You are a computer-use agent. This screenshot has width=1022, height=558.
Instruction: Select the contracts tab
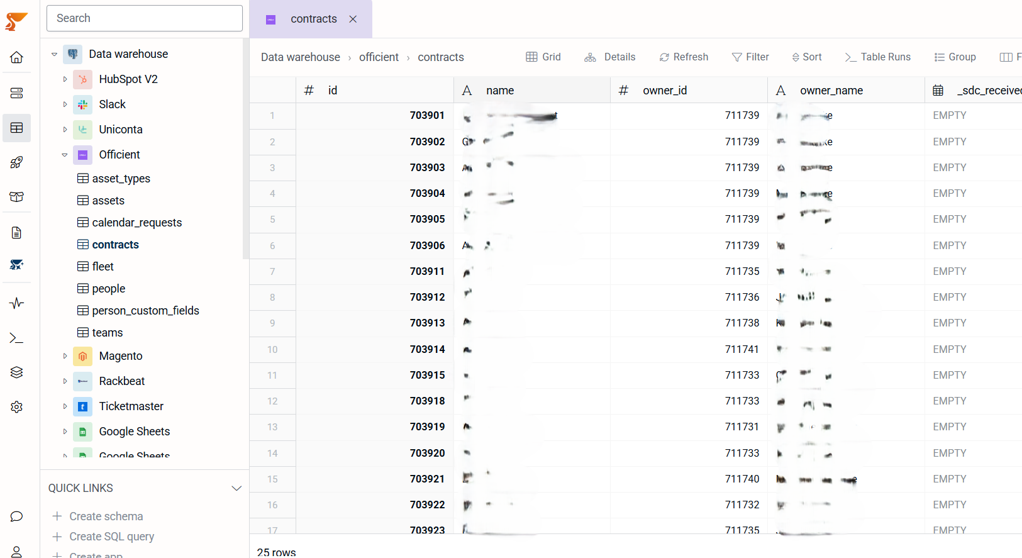(311, 19)
